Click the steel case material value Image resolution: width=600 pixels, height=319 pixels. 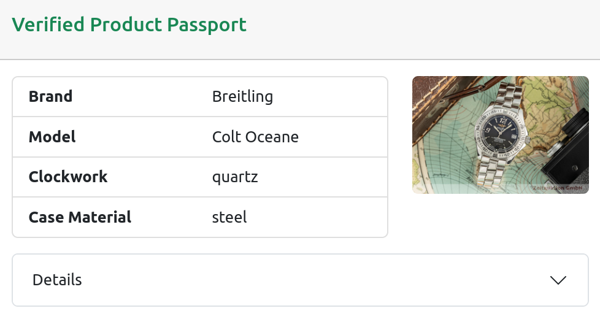coord(229,217)
